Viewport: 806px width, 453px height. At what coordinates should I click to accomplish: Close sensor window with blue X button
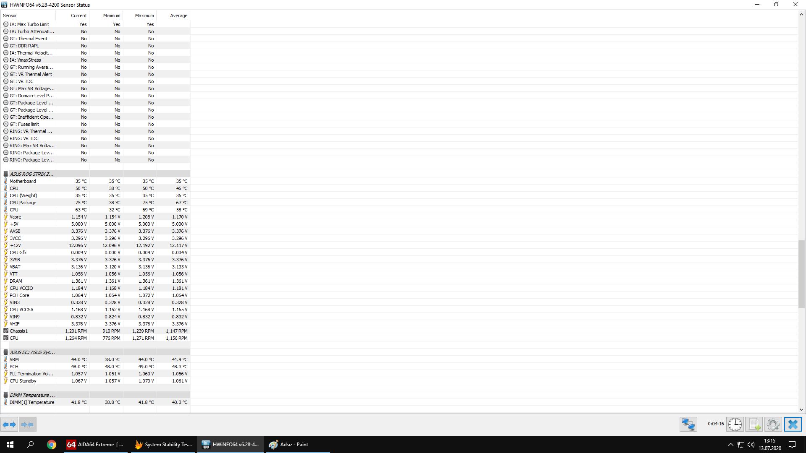pos(793,424)
